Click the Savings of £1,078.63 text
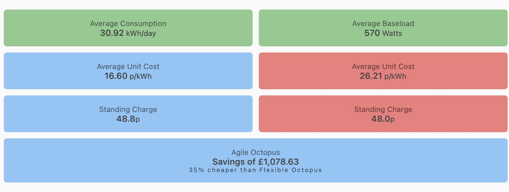 tap(256, 162)
